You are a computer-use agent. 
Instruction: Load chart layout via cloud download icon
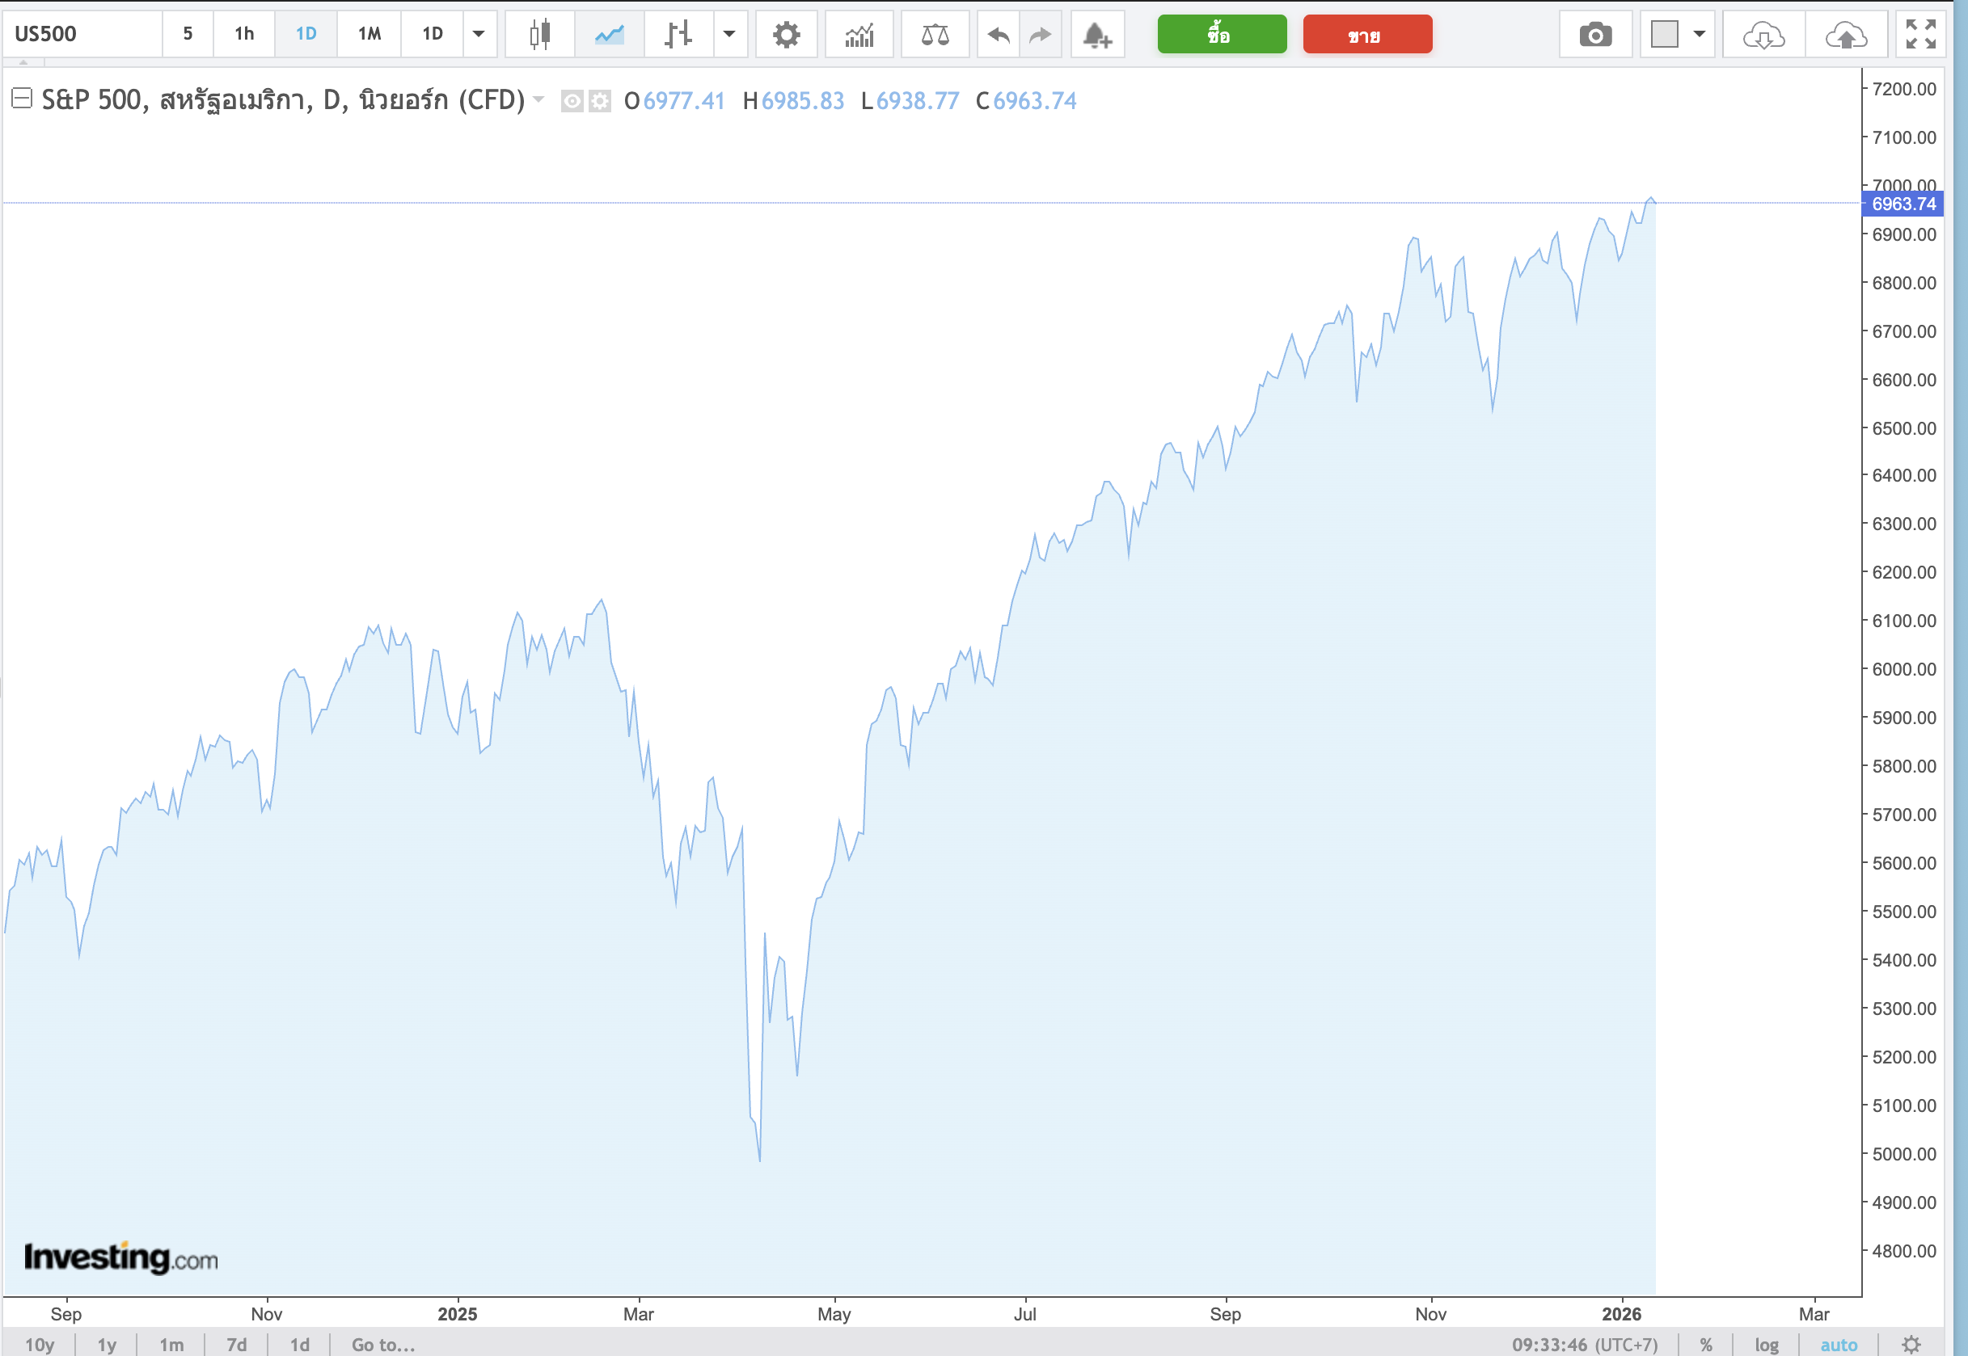pyautogui.click(x=1763, y=35)
